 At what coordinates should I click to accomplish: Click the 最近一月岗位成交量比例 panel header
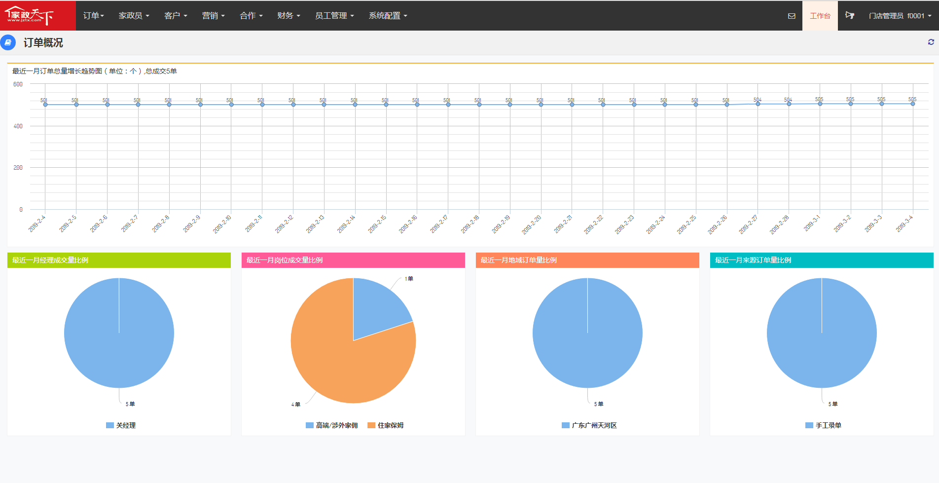click(x=353, y=260)
